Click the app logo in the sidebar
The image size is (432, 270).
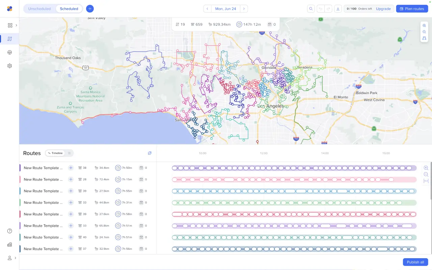click(x=9, y=9)
